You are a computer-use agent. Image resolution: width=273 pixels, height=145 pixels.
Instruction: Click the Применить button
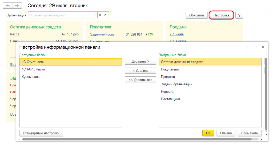pos(250,133)
